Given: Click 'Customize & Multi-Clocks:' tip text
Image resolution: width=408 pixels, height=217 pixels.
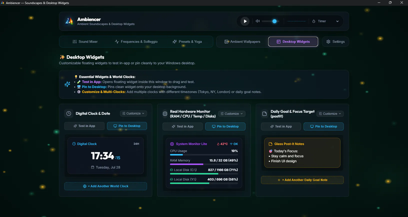Looking at the screenshot, I should pos(104,92).
